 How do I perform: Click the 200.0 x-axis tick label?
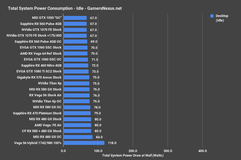[x=133, y=151]
